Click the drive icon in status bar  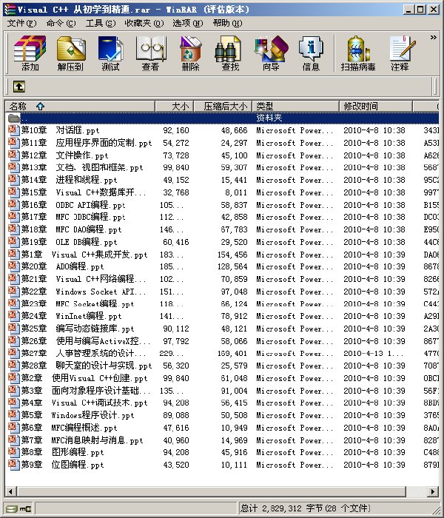[12, 509]
